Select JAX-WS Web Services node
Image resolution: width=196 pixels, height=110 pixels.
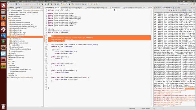(17, 14)
